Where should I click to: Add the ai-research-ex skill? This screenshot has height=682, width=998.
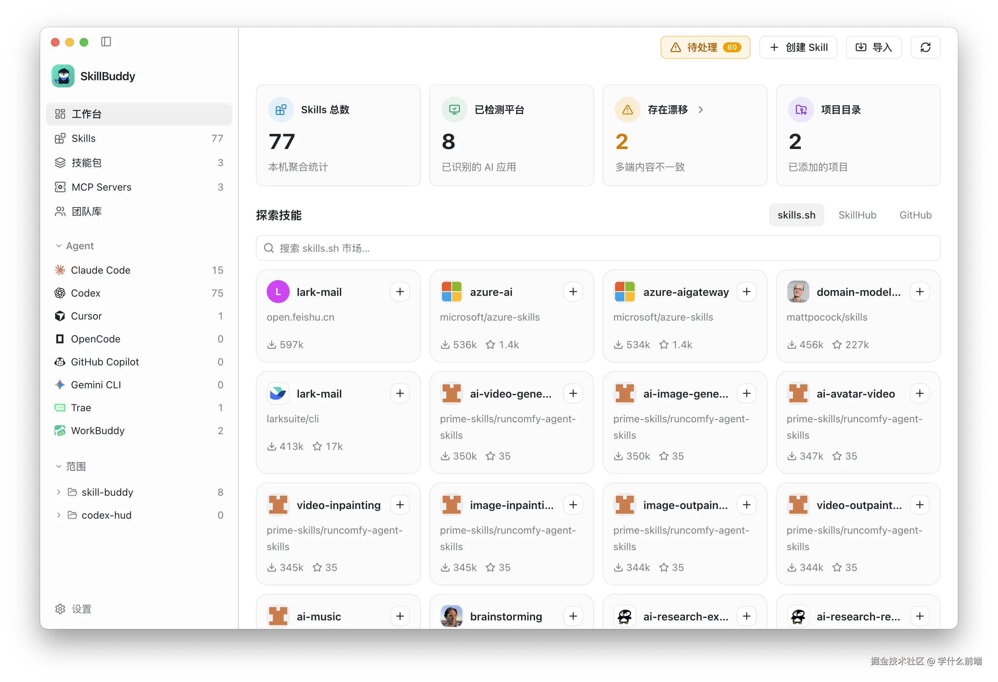click(746, 616)
